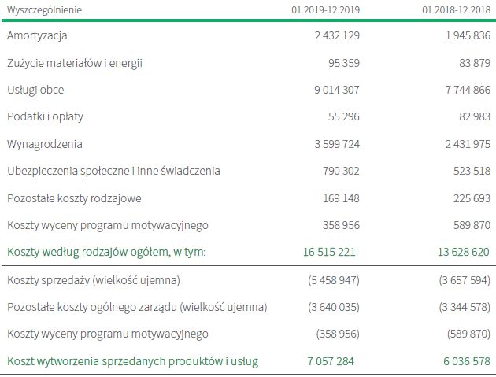Click the Koszt wytworzenia sprzedanych produktów label

(132, 361)
